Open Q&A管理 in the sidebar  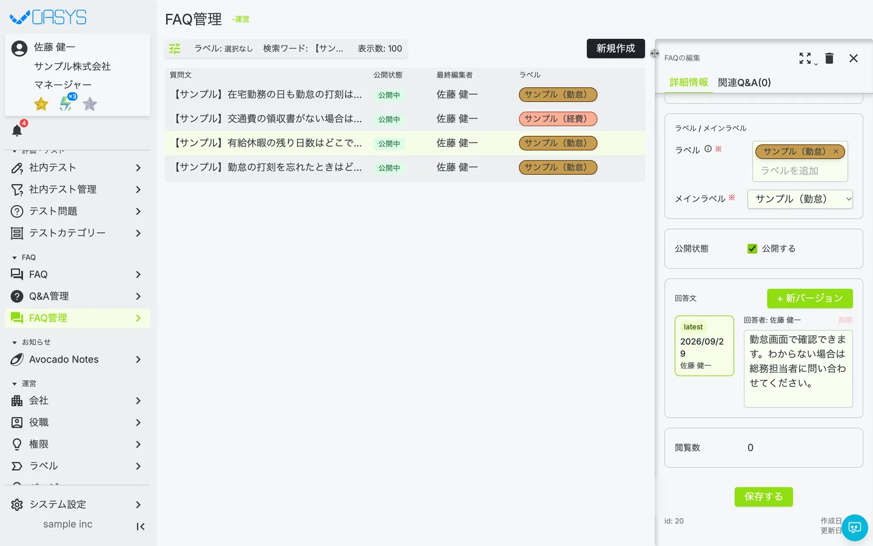[78, 296]
